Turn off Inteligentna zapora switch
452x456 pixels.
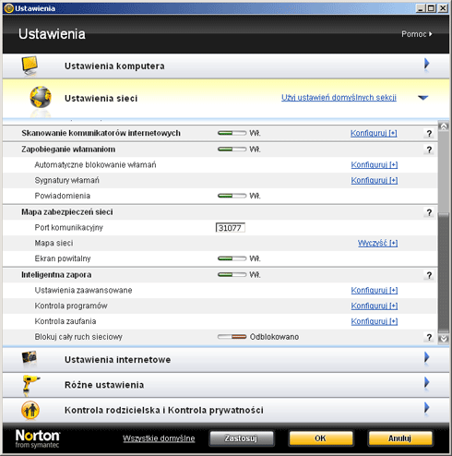coord(232,274)
